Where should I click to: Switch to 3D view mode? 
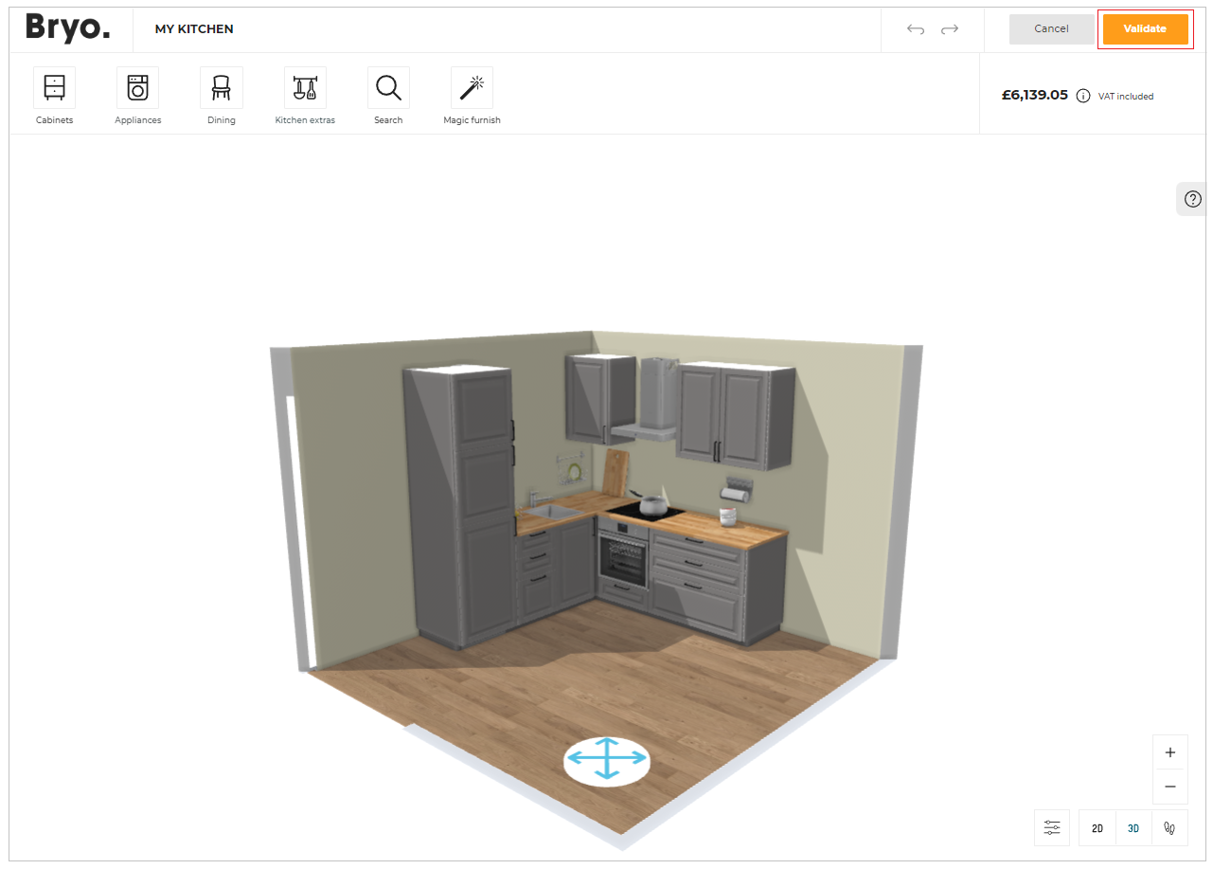(x=1133, y=827)
